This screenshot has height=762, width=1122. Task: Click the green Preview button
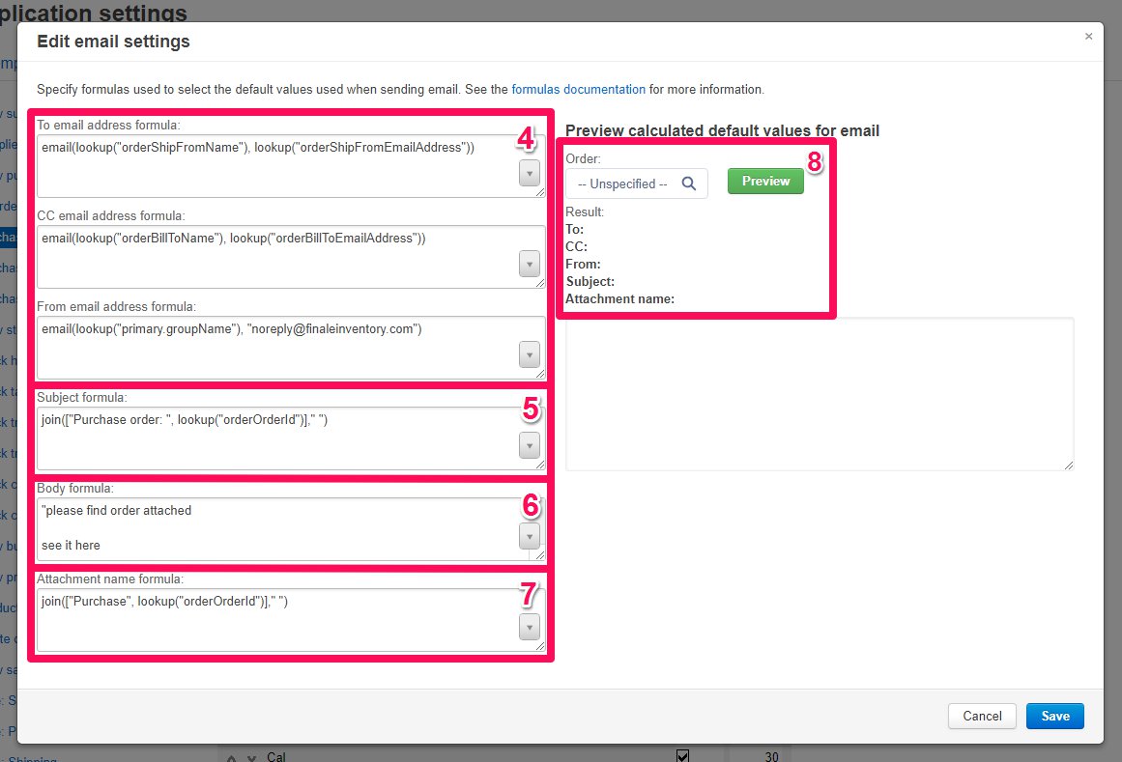click(765, 181)
